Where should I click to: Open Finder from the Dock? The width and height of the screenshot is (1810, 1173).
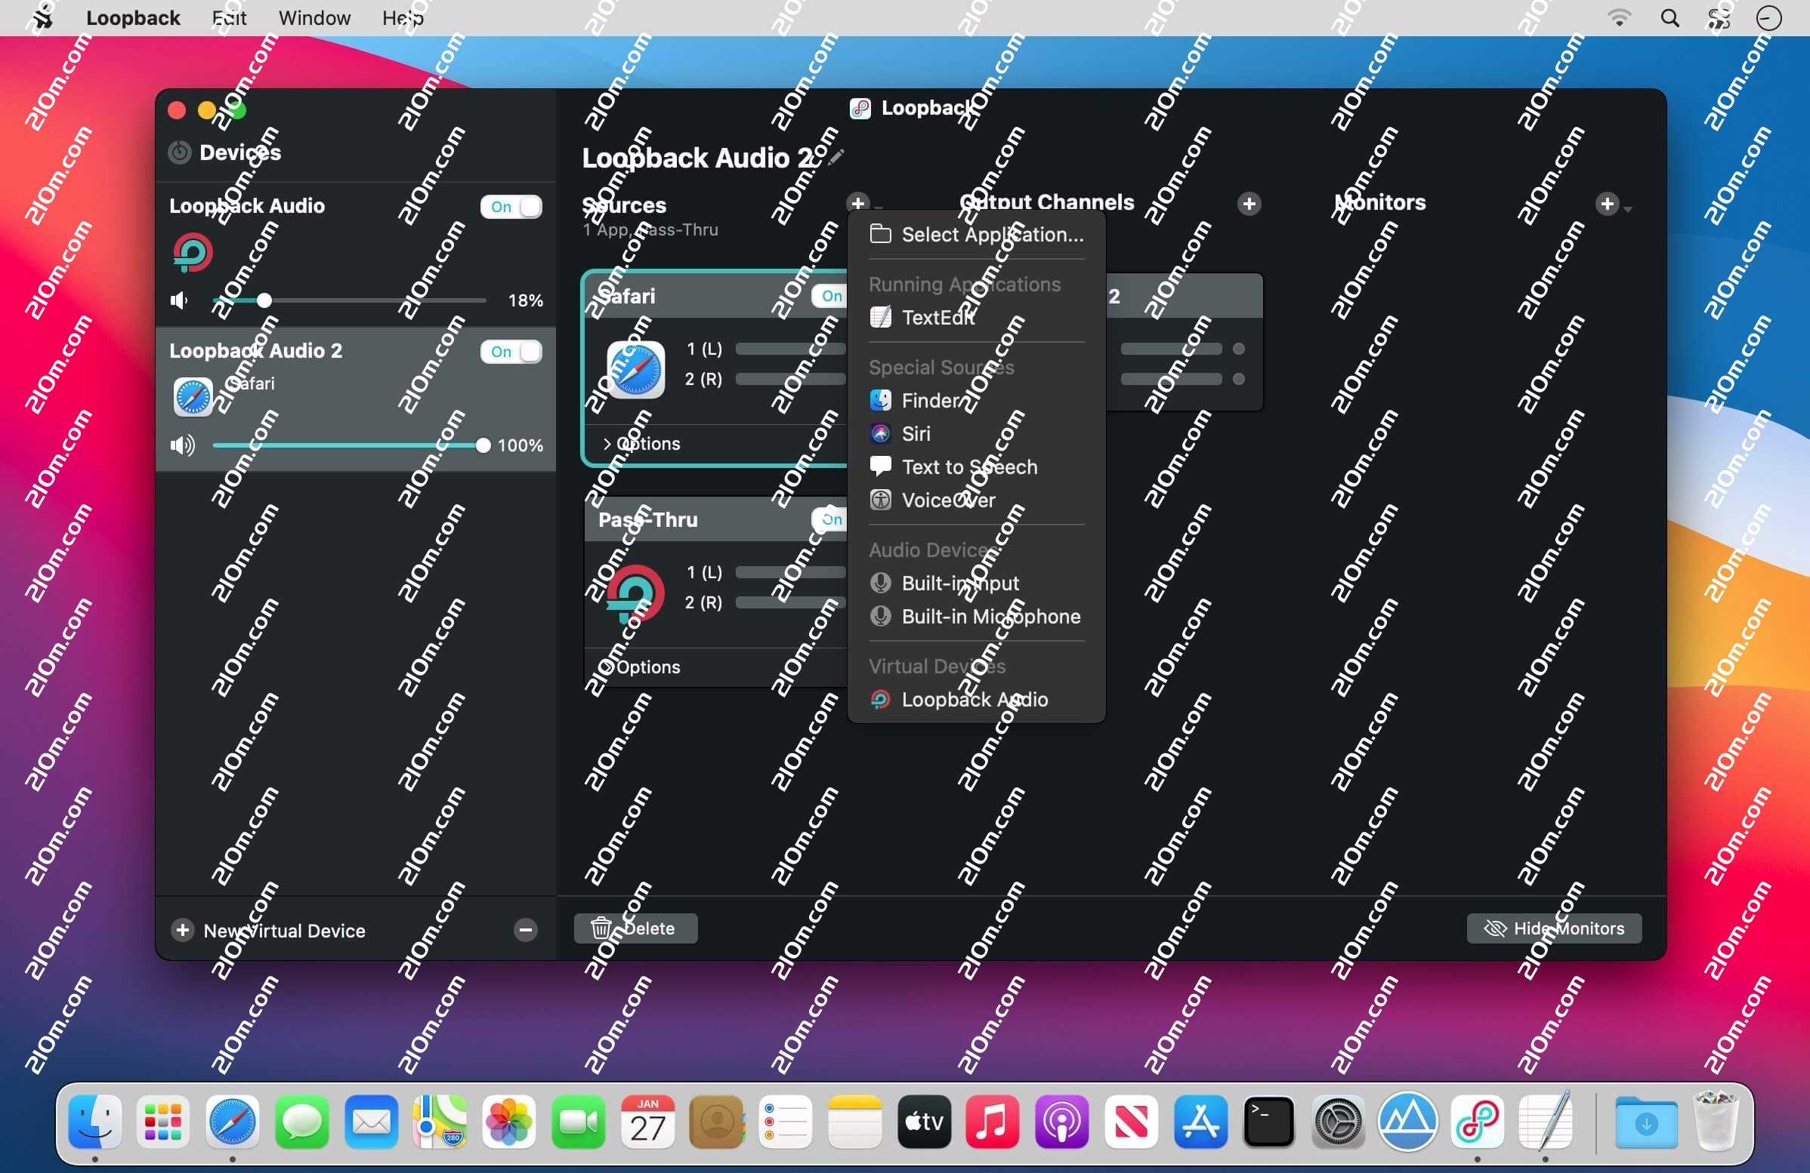94,1122
